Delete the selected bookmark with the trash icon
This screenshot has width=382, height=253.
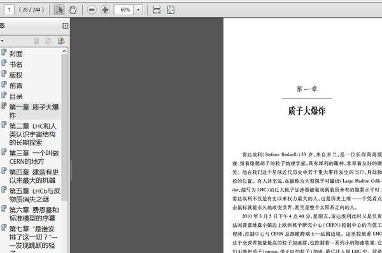pyautogui.click(x=36, y=41)
